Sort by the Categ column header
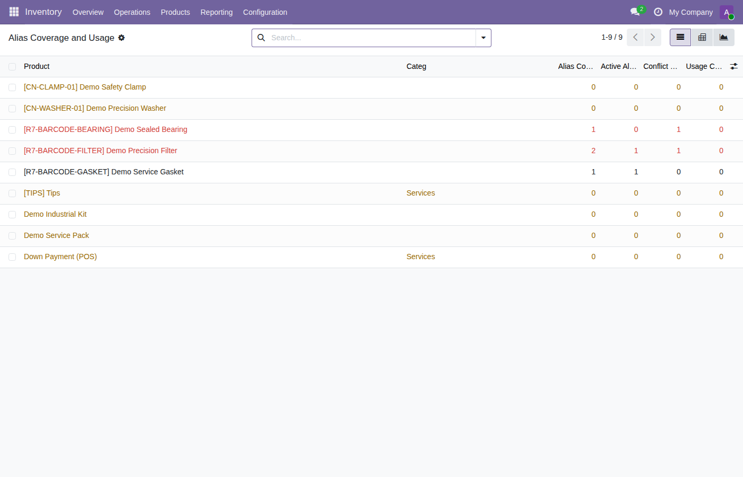Viewport: 743px width, 477px height. 417,66
